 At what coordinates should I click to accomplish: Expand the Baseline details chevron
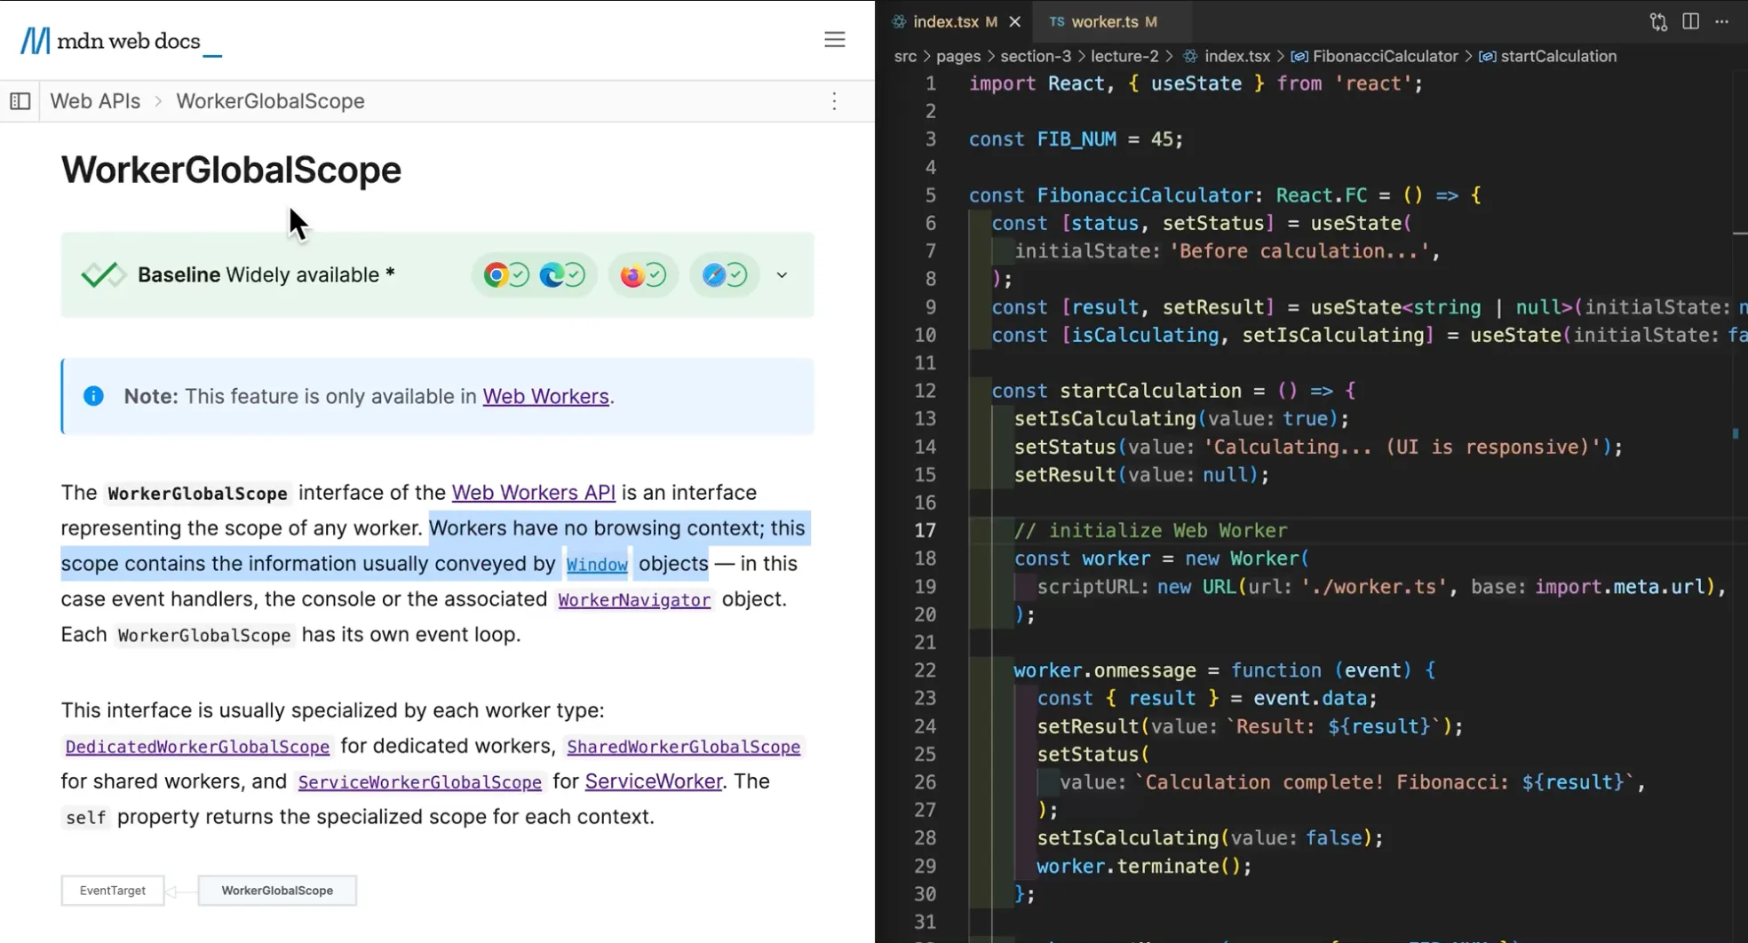(782, 275)
